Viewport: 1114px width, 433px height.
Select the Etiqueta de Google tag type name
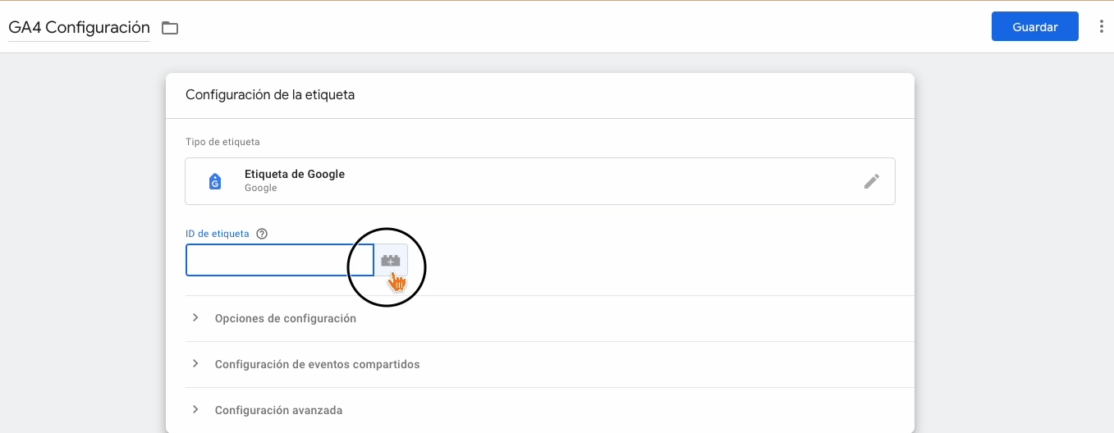[x=295, y=174]
